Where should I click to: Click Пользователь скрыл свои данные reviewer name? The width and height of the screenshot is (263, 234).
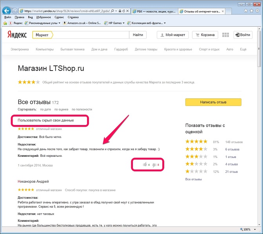point(45,120)
